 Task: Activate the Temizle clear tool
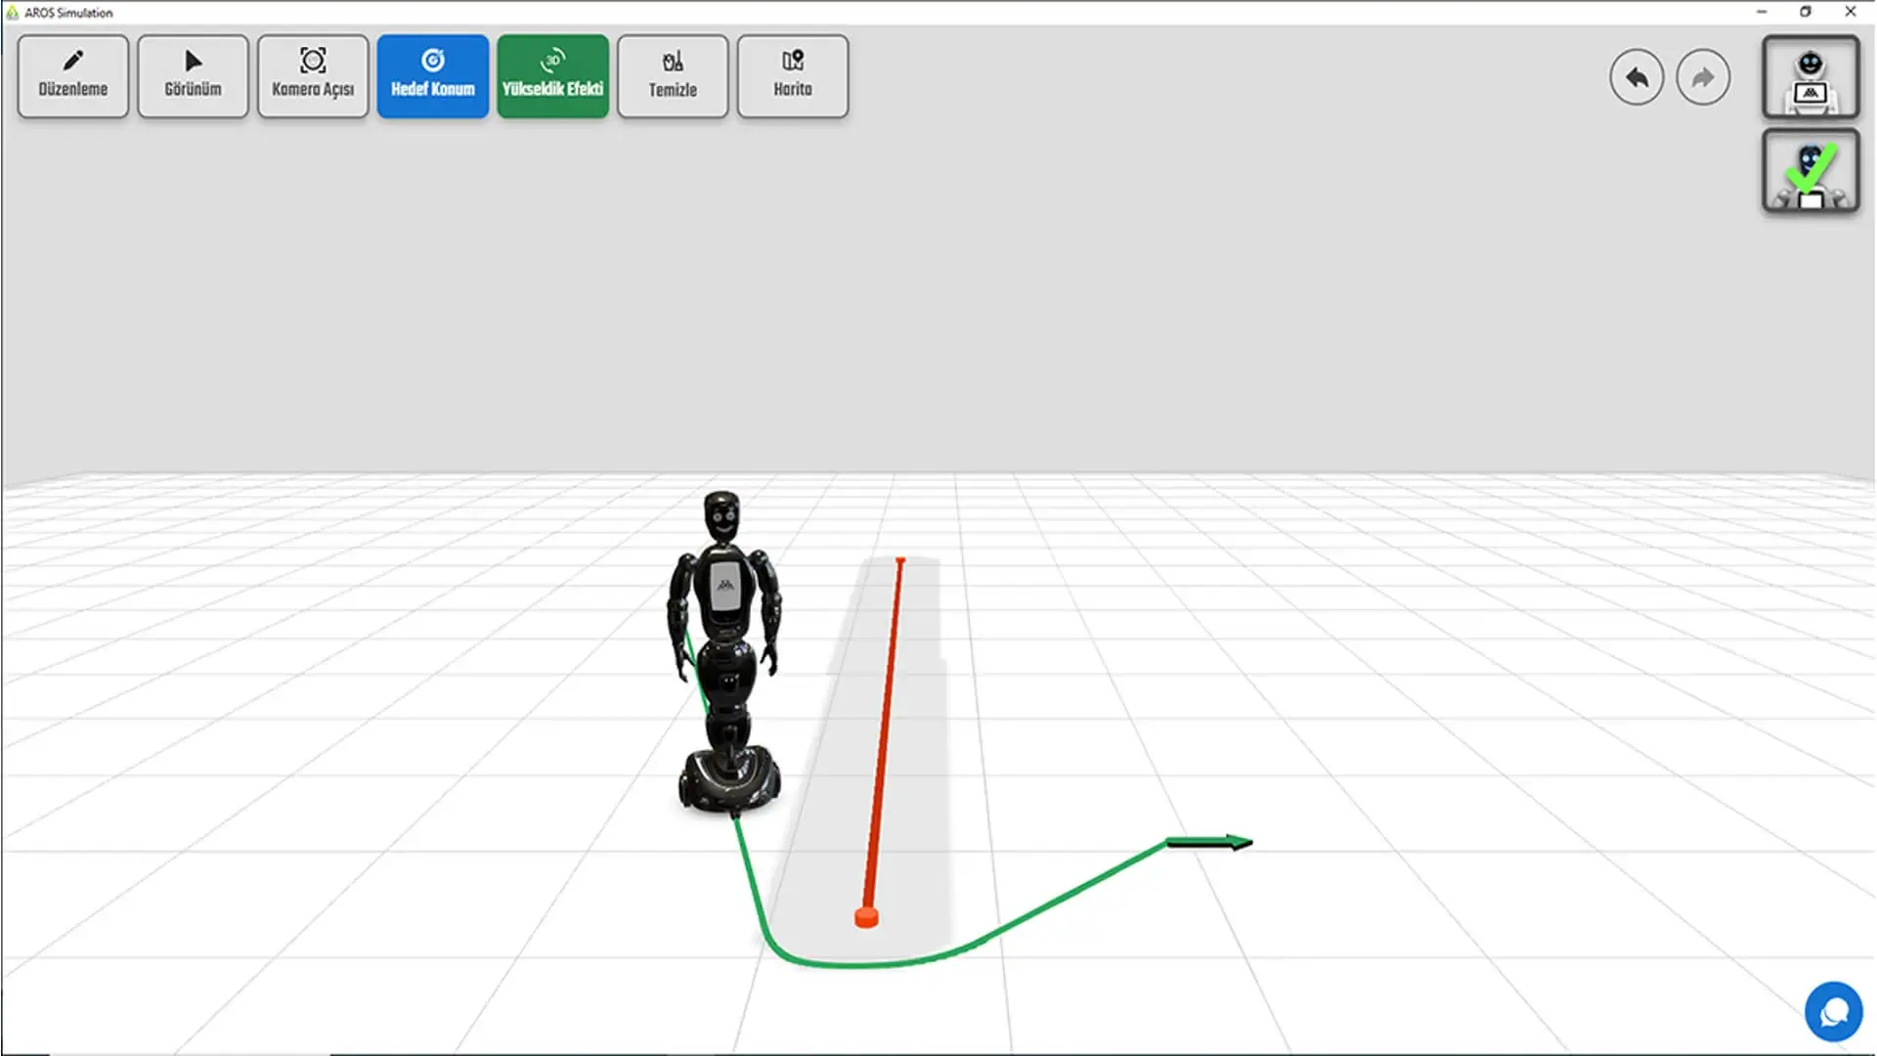point(672,76)
